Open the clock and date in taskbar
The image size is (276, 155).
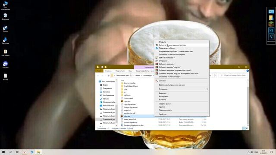point(263,152)
